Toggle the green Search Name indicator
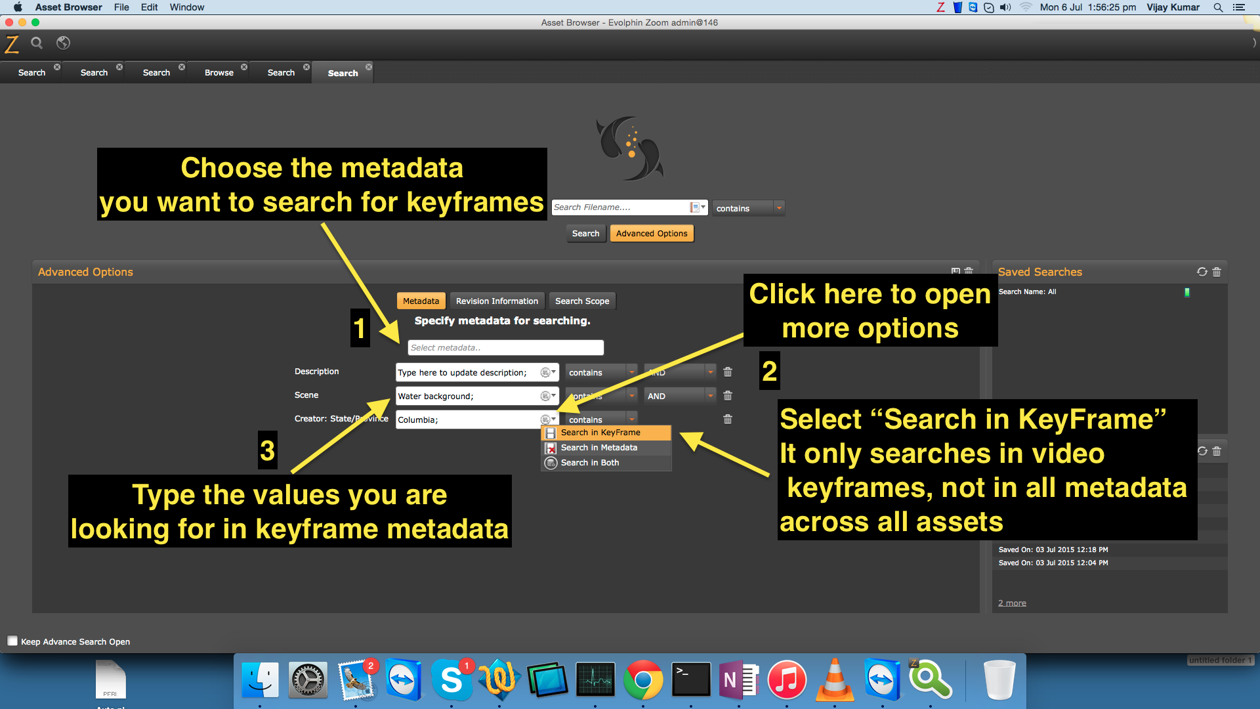Image resolution: width=1260 pixels, height=709 pixels. 1186,292
